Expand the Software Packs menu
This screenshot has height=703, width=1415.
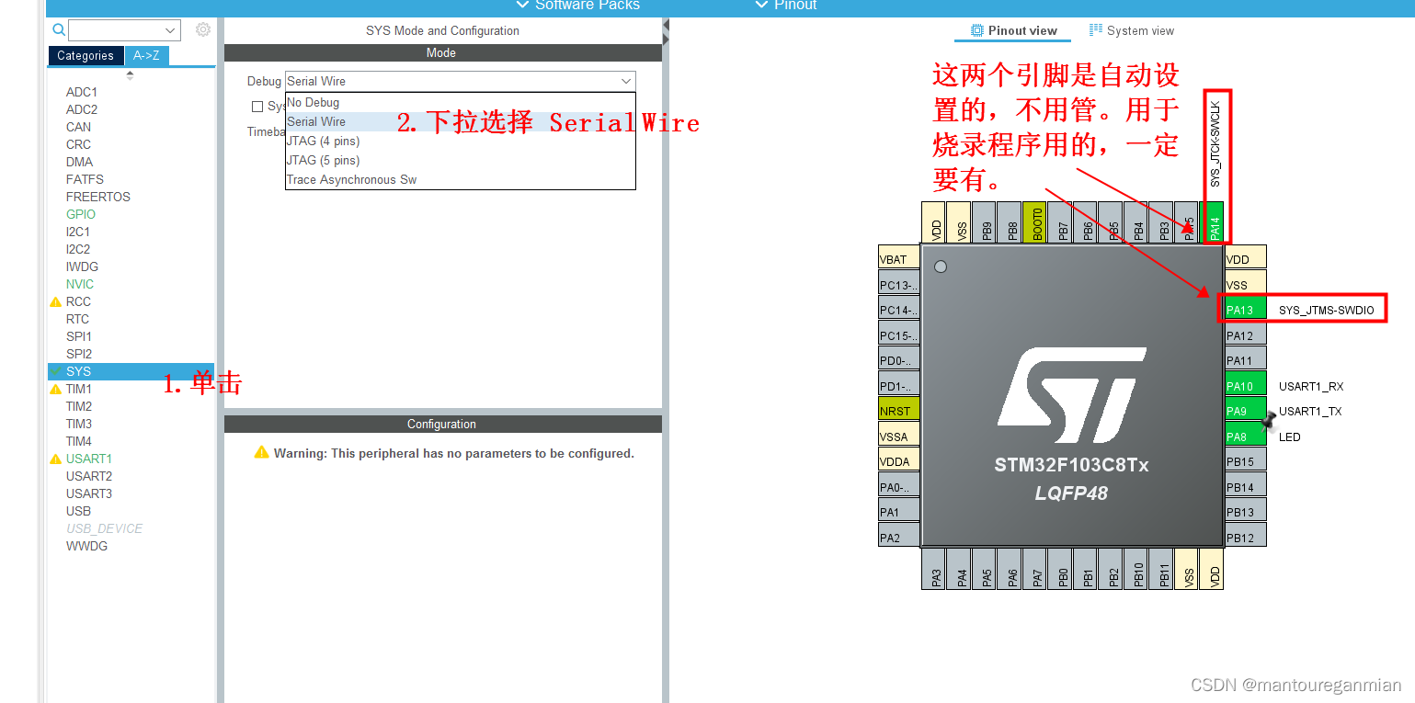(578, 5)
